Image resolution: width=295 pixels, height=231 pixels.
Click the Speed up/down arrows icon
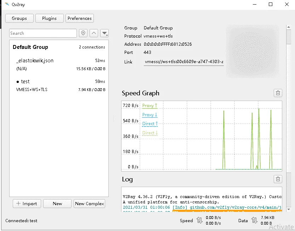point(199,220)
